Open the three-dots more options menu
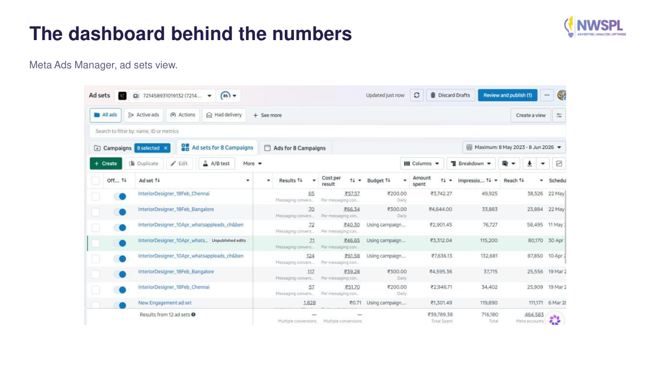 point(547,95)
